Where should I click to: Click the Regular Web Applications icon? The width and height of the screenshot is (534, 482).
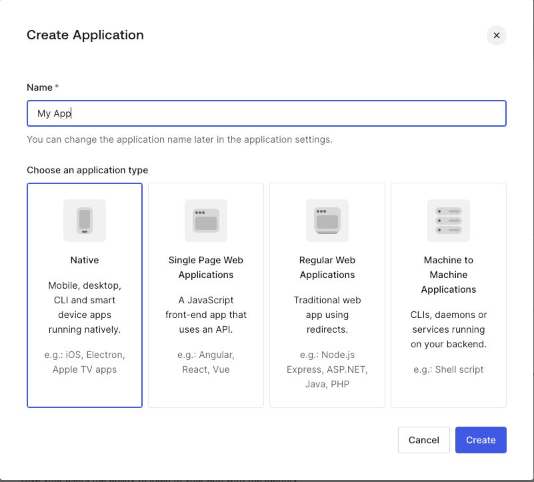coord(327,221)
